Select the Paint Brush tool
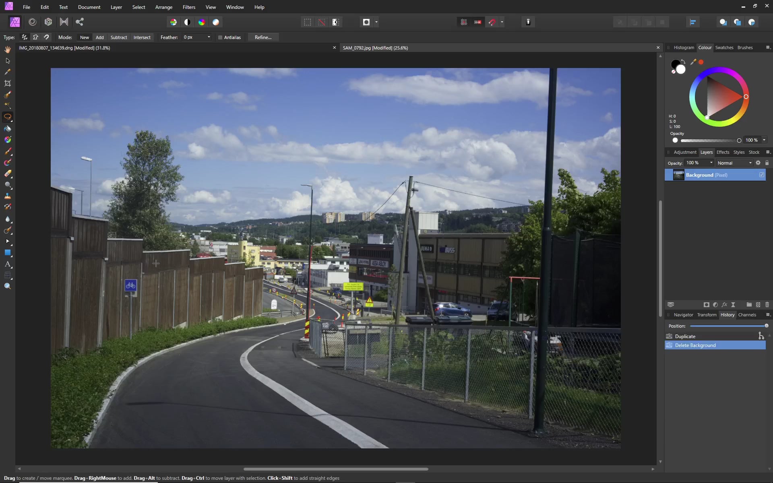The width and height of the screenshot is (773, 483). [x=8, y=151]
